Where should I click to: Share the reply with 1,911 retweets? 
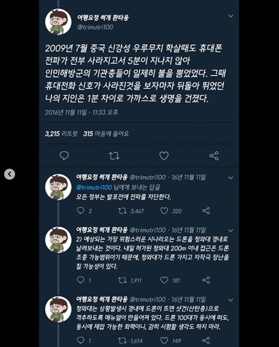point(206,280)
